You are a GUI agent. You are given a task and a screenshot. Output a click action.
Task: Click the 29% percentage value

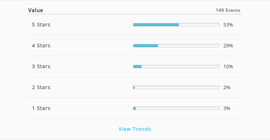(x=228, y=46)
